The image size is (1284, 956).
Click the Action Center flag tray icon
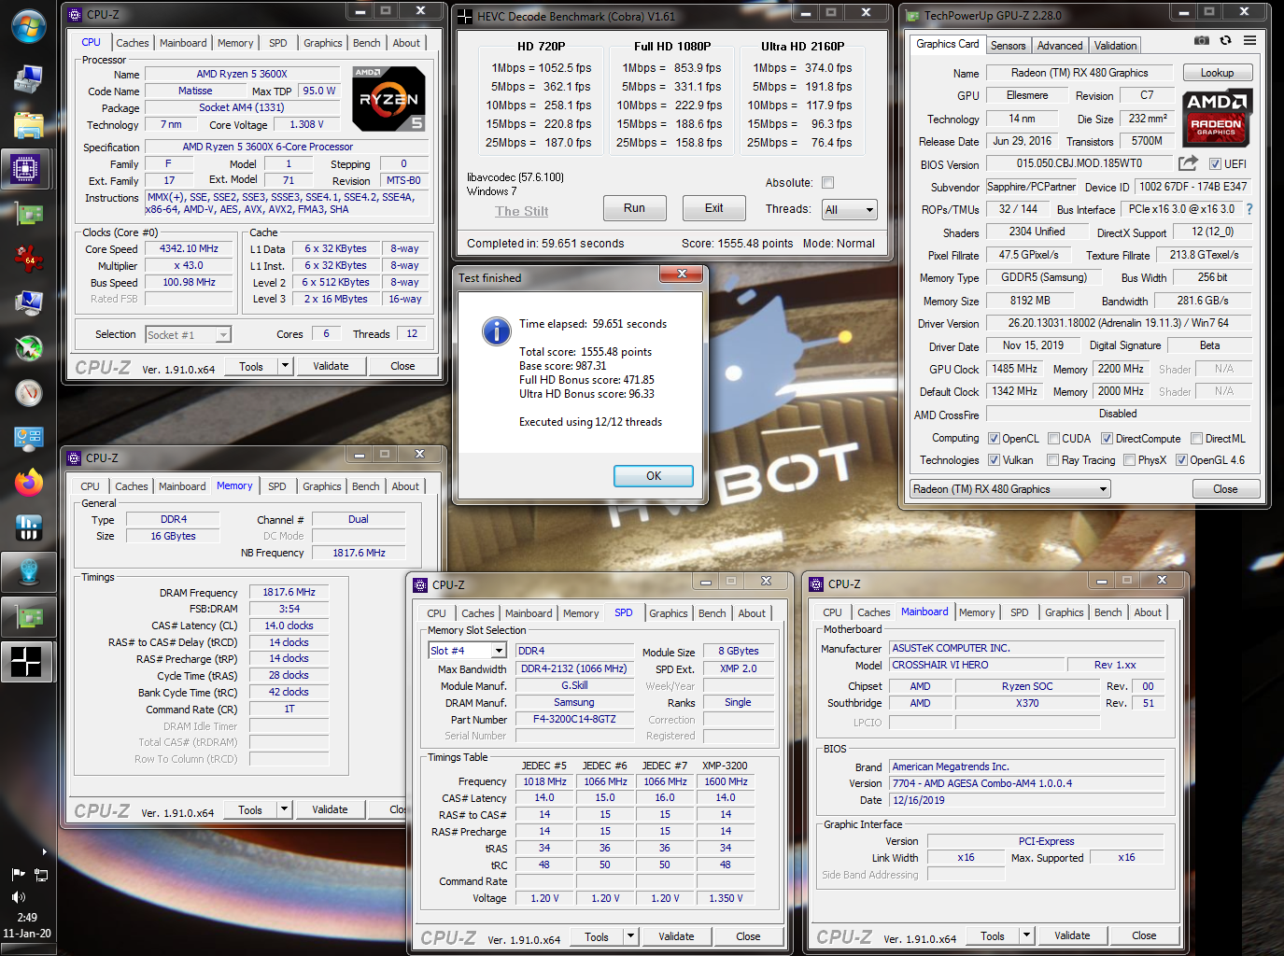coord(18,875)
